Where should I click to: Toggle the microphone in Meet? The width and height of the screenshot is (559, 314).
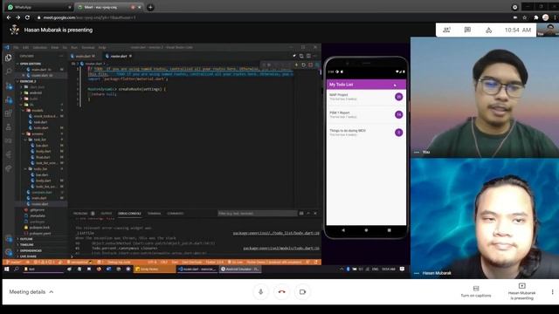[260, 291]
